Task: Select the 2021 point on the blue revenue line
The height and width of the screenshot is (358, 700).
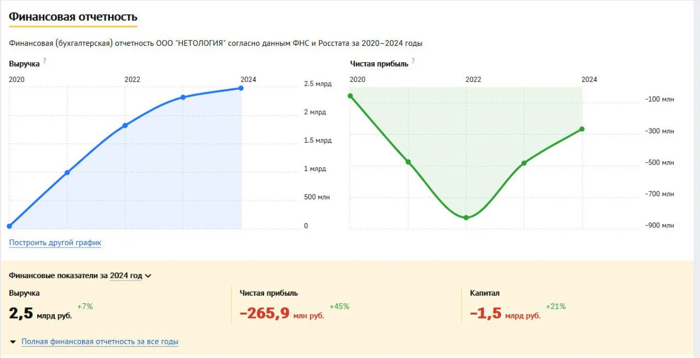Action: (67, 173)
